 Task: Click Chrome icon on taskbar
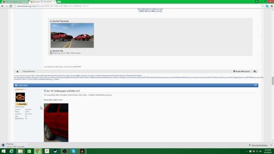pyautogui.click(x=38, y=151)
